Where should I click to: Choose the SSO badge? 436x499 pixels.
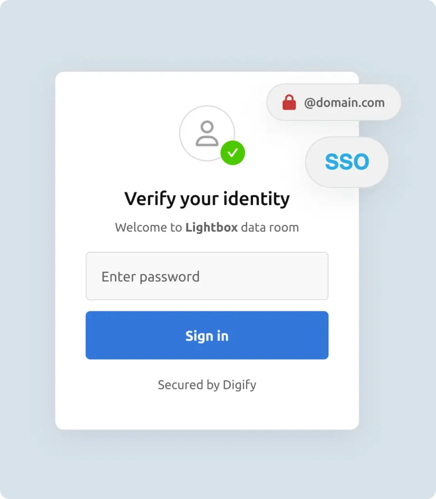pos(347,162)
